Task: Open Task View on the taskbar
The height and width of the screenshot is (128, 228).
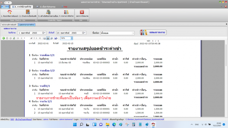Action: 88,125
